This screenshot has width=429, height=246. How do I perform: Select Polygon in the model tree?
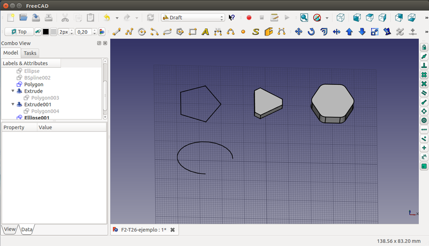pos(33,85)
